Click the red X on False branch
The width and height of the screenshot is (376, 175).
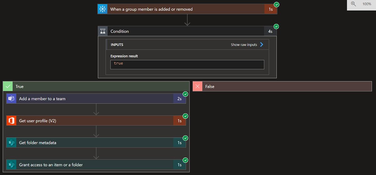pos(198,87)
